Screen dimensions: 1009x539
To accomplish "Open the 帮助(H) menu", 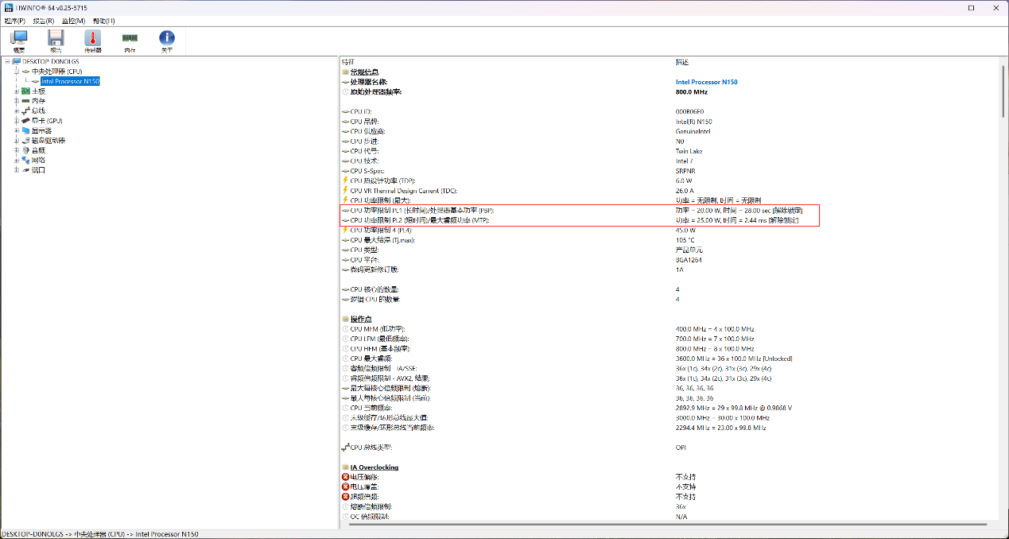I will tap(103, 21).
